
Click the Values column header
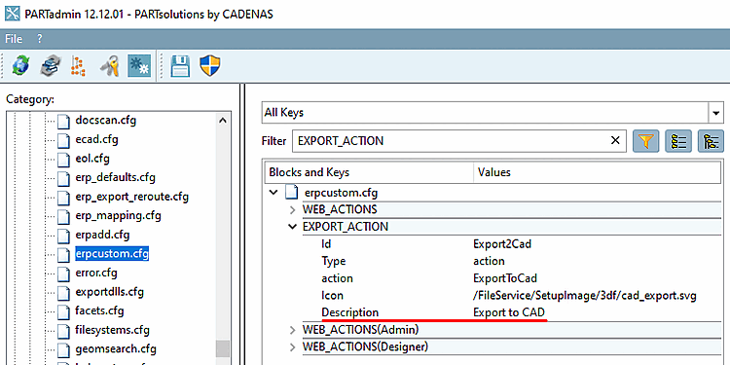point(598,172)
